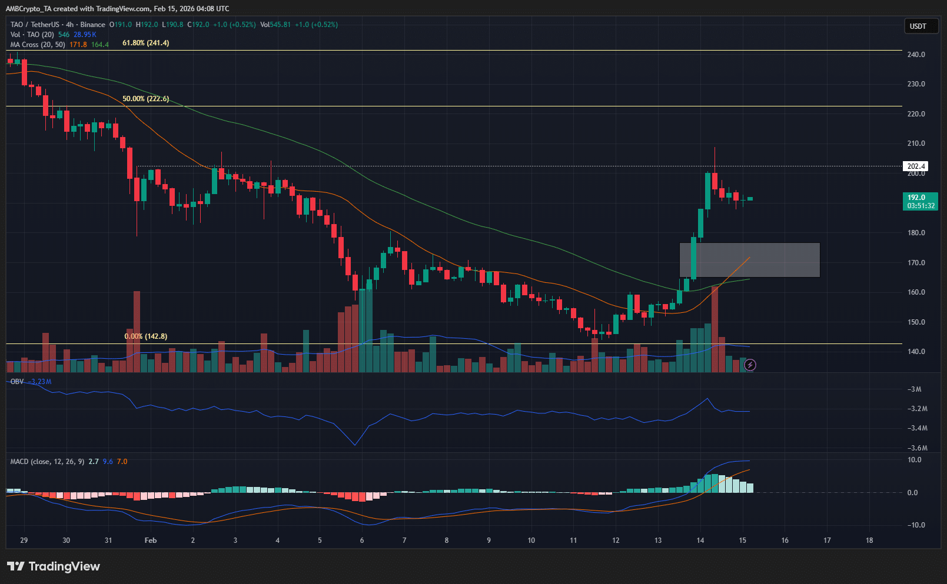Screen dimensions: 947x584
Task: Select the 61.80% (241.4) Fibonacci label
Action: point(145,43)
